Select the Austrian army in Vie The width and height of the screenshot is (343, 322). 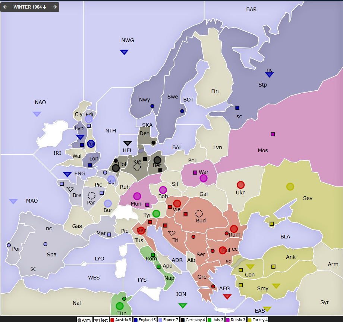[x=177, y=204]
